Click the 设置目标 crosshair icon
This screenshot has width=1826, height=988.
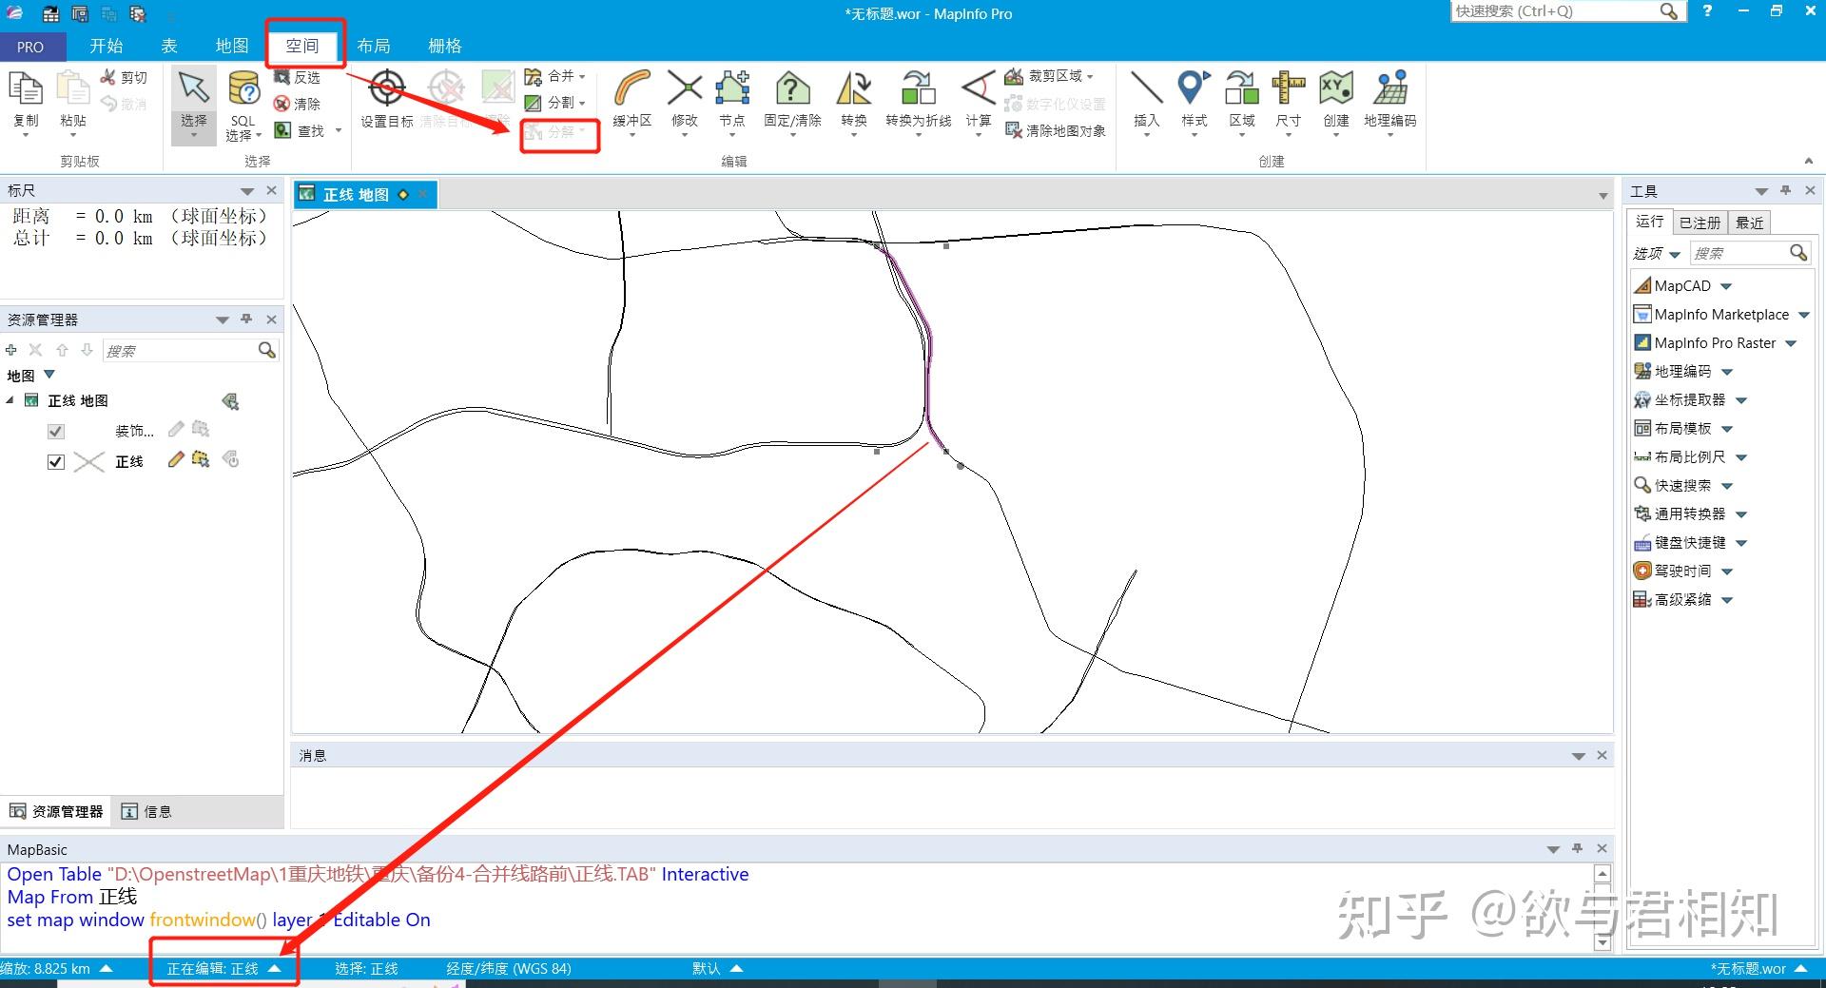[x=387, y=88]
